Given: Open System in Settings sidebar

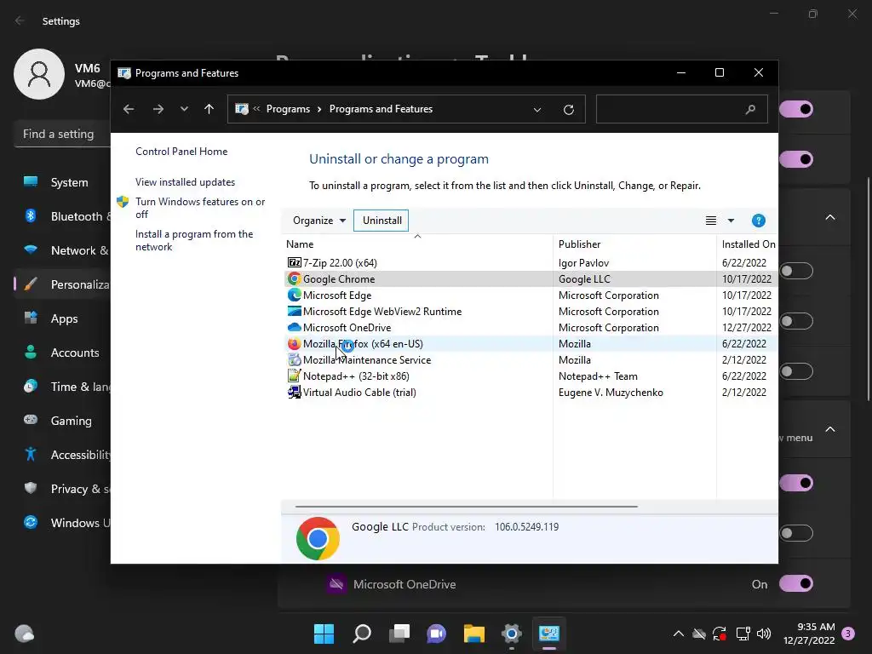Looking at the screenshot, I should pyautogui.click(x=63, y=182).
